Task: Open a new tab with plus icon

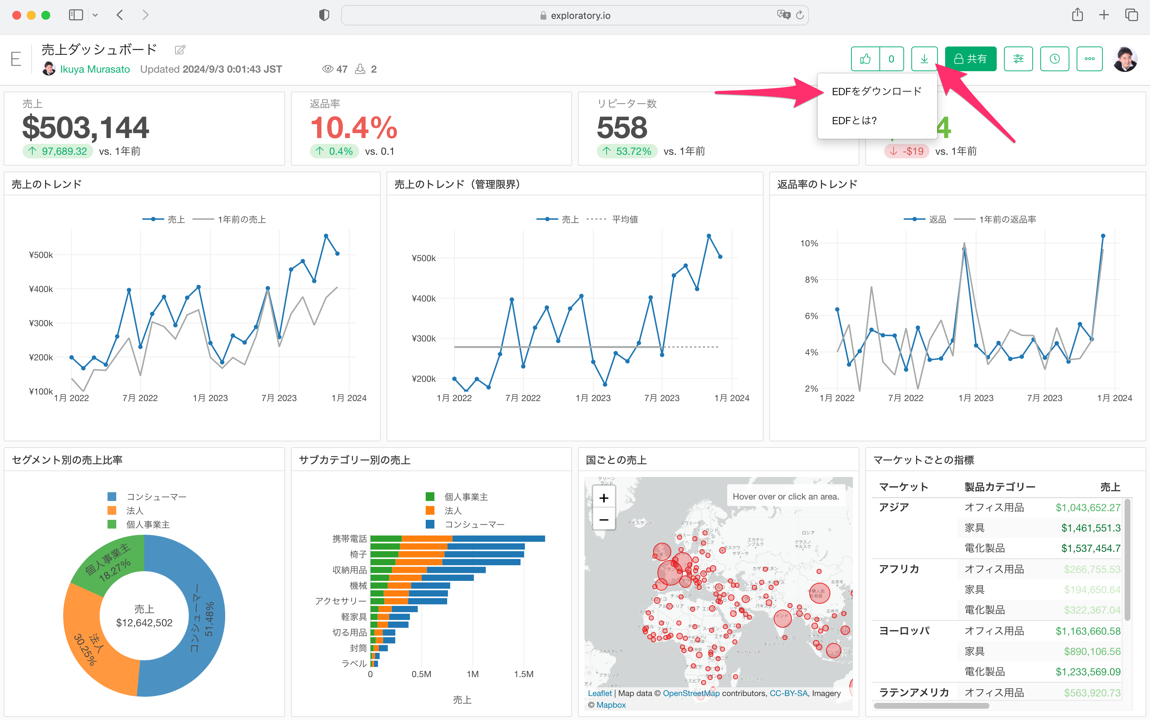Action: coord(1104,15)
